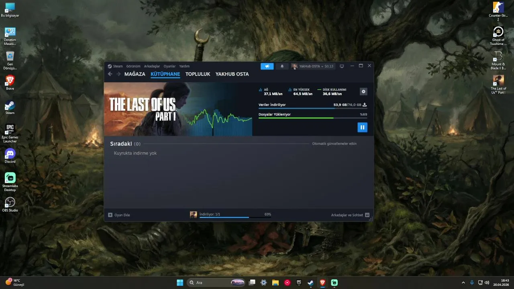Select Brave desktop shortcut

pyautogui.click(x=10, y=83)
